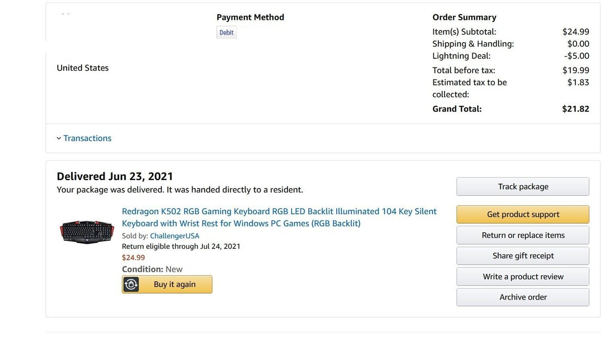This screenshot has height=338, width=607.
Task: Select the estimated tax amount $1.83
Action: pyautogui.click(x=578, y=82)
